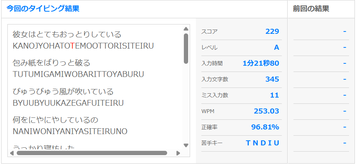
Task: Click the score value 229
Action: (x=272, y=31)
